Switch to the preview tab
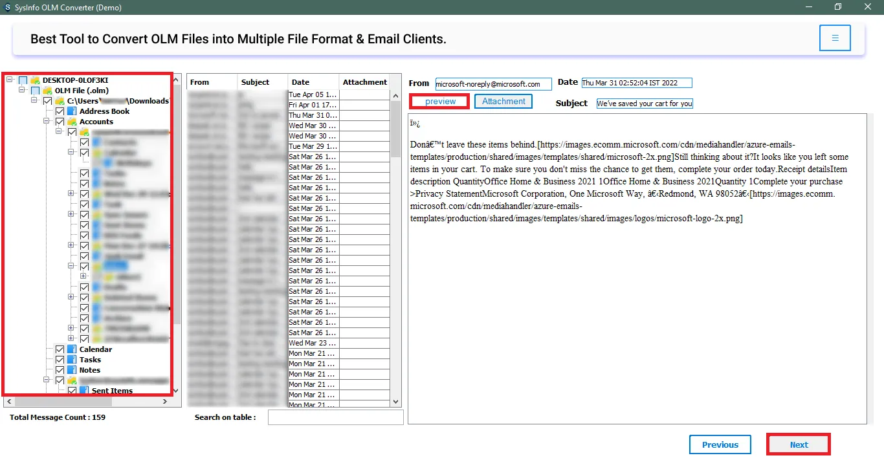The width and height of the screenshot is (884, 471). 440,102
